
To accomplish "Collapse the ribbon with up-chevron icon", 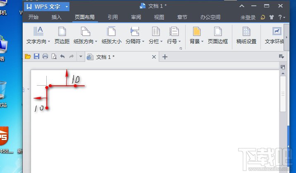I will [x=242, y=6].
